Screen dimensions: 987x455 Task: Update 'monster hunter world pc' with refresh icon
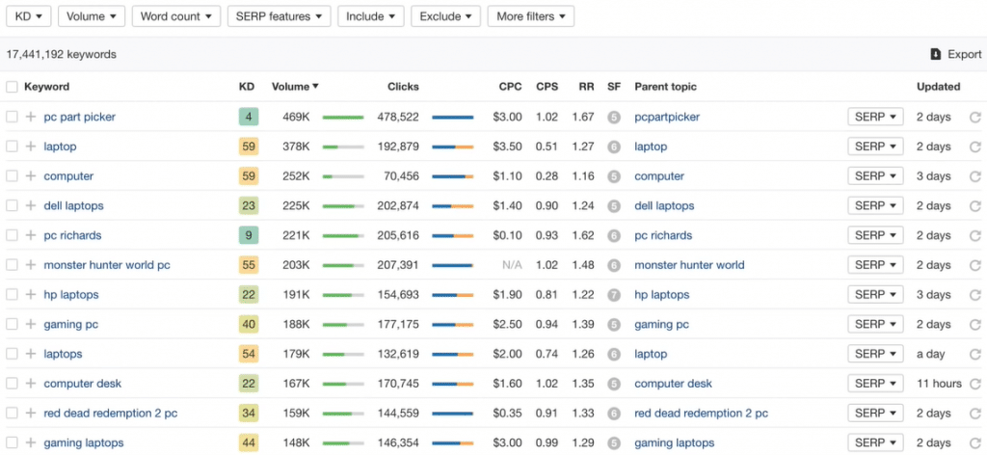(x=975, y=265)
